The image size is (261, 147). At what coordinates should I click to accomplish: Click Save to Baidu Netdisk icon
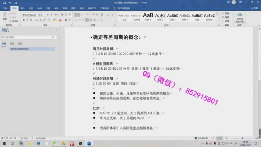point(240,17)
